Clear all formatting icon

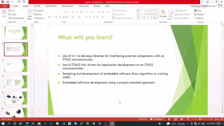[x=82, y=12]
